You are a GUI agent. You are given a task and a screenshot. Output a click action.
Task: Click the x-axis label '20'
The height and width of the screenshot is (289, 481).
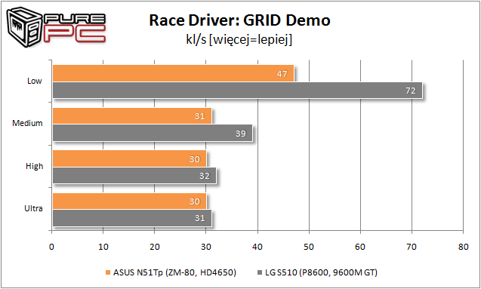coord(155,247)
